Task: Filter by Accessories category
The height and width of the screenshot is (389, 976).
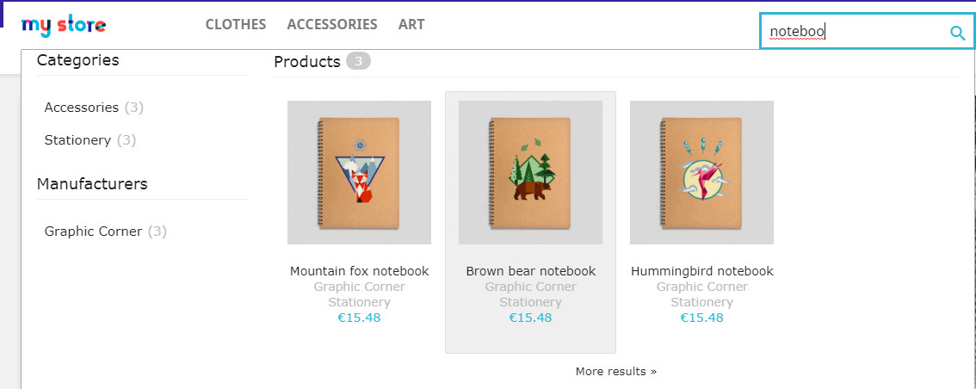Action: [82, 108]
